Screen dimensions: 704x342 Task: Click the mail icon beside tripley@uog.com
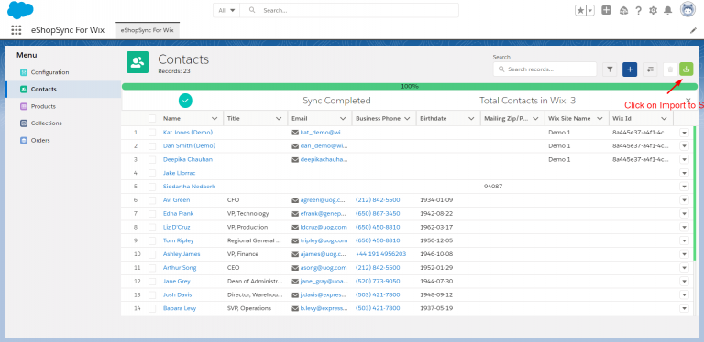[295, 240]
